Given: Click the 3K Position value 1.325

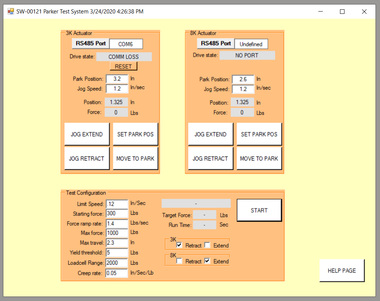Looking at the screenshot, I should 116,102.
